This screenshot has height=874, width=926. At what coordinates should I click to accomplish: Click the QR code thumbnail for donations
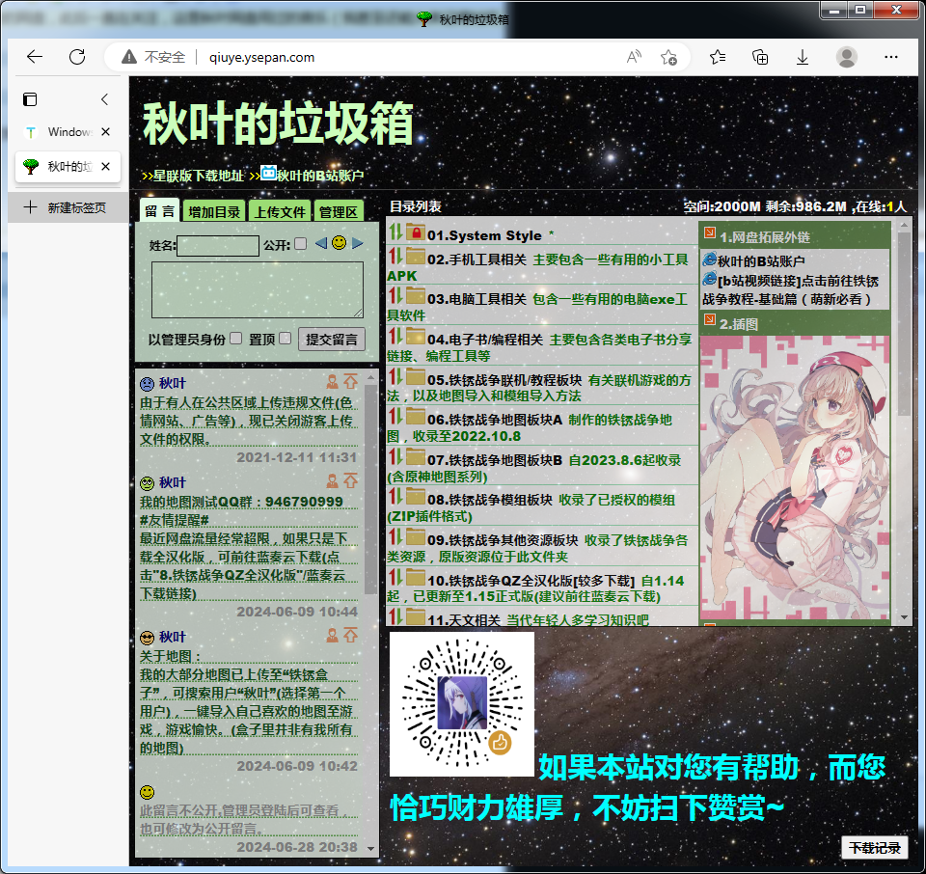click(x=461, y=701)
